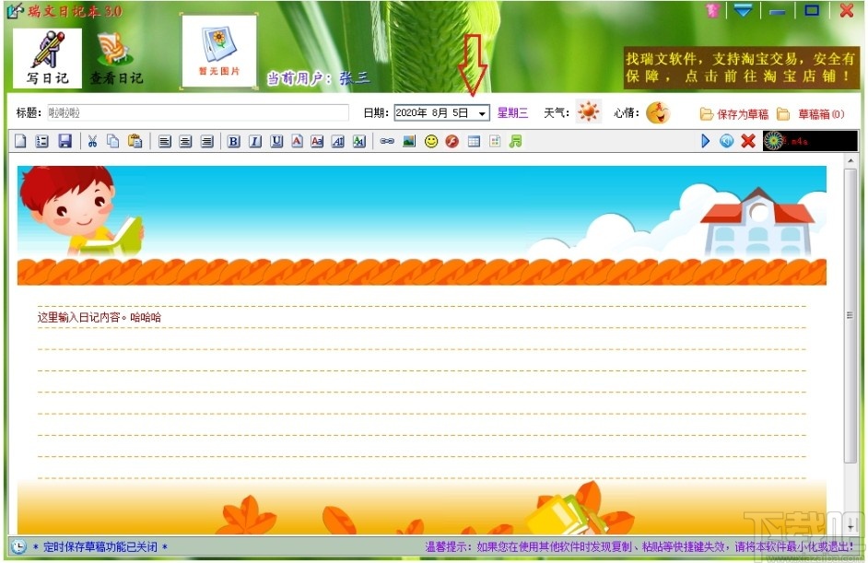
Task: Click 保存为草稿 save as draft
Action: pos(734,114)
